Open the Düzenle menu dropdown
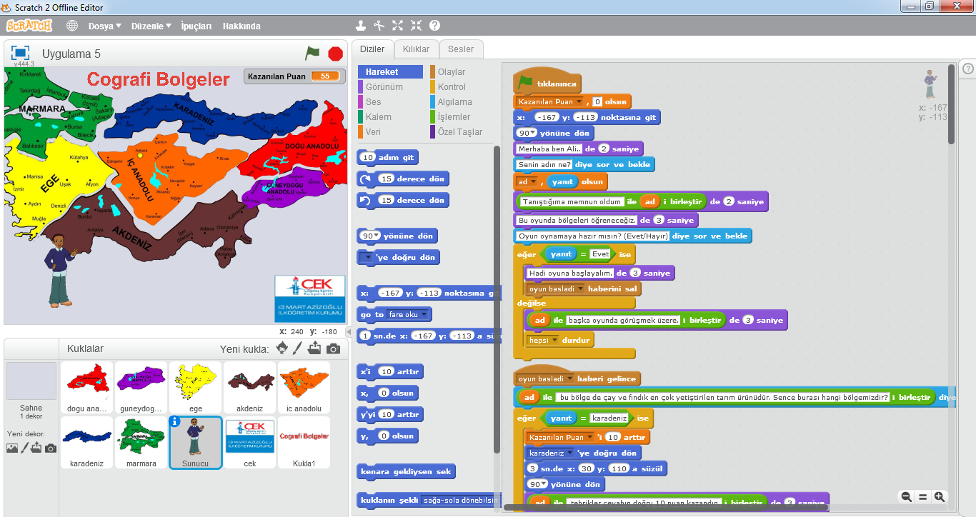The image size is (976, 517). click(151, 26)
